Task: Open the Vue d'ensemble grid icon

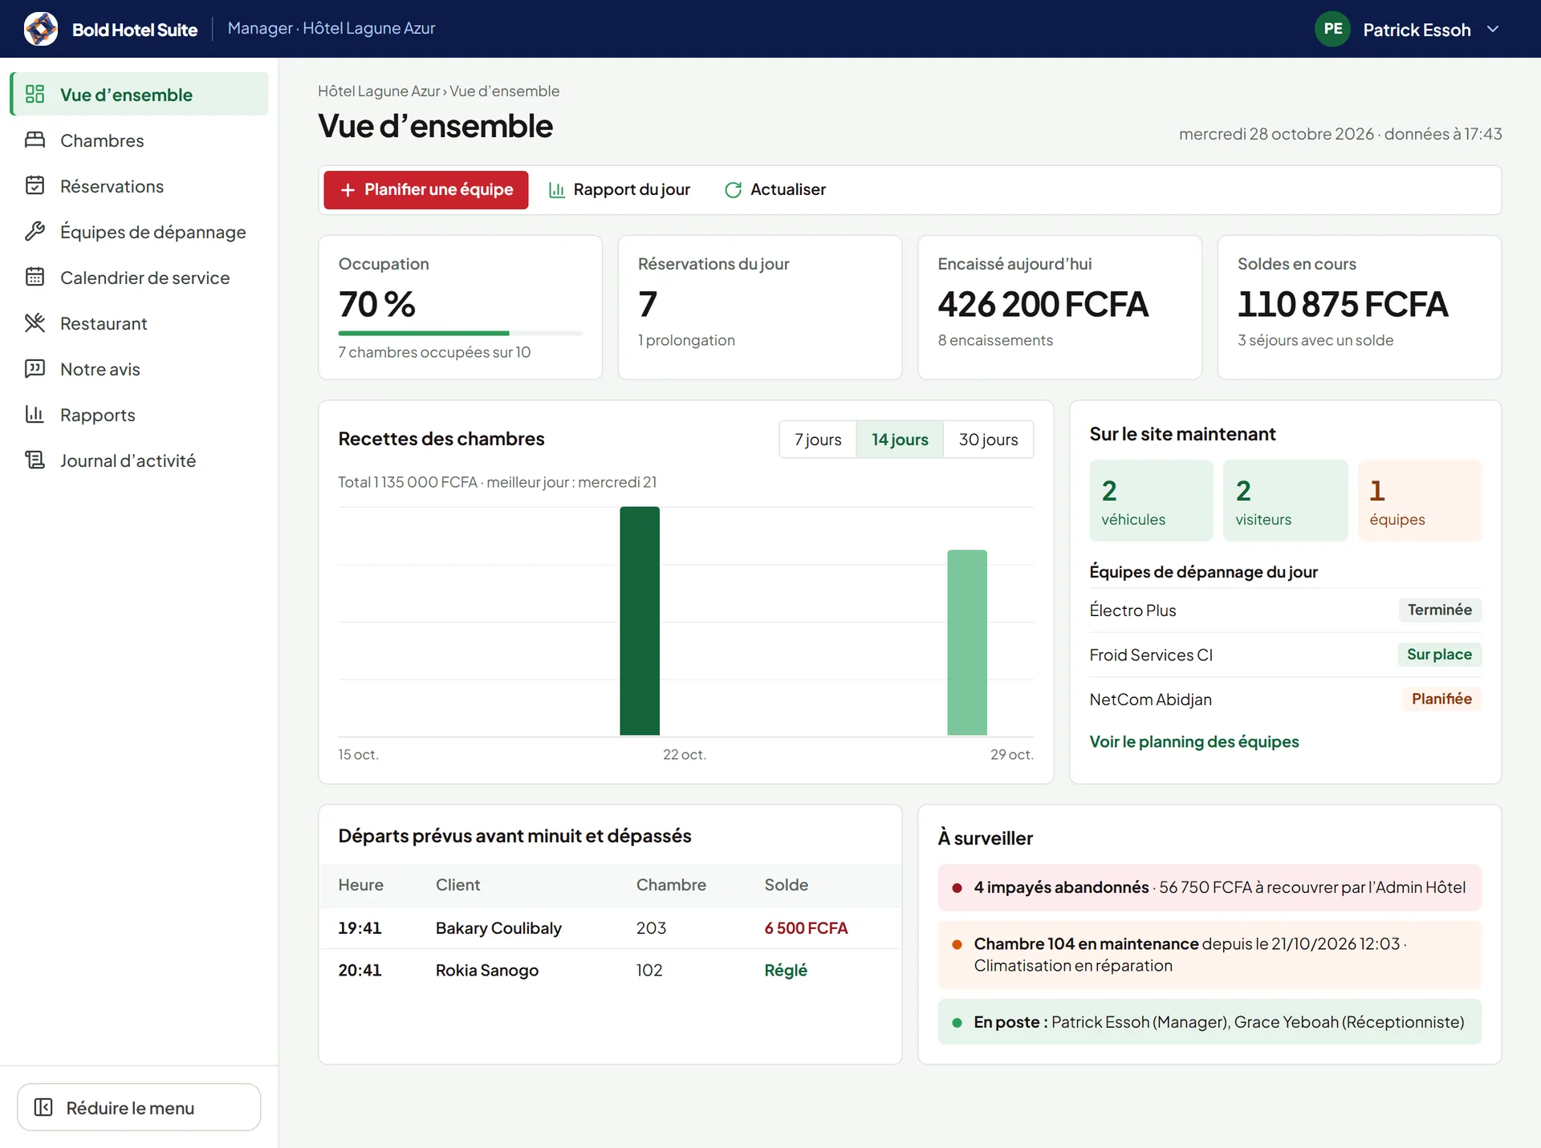Action: click(35, 94)
